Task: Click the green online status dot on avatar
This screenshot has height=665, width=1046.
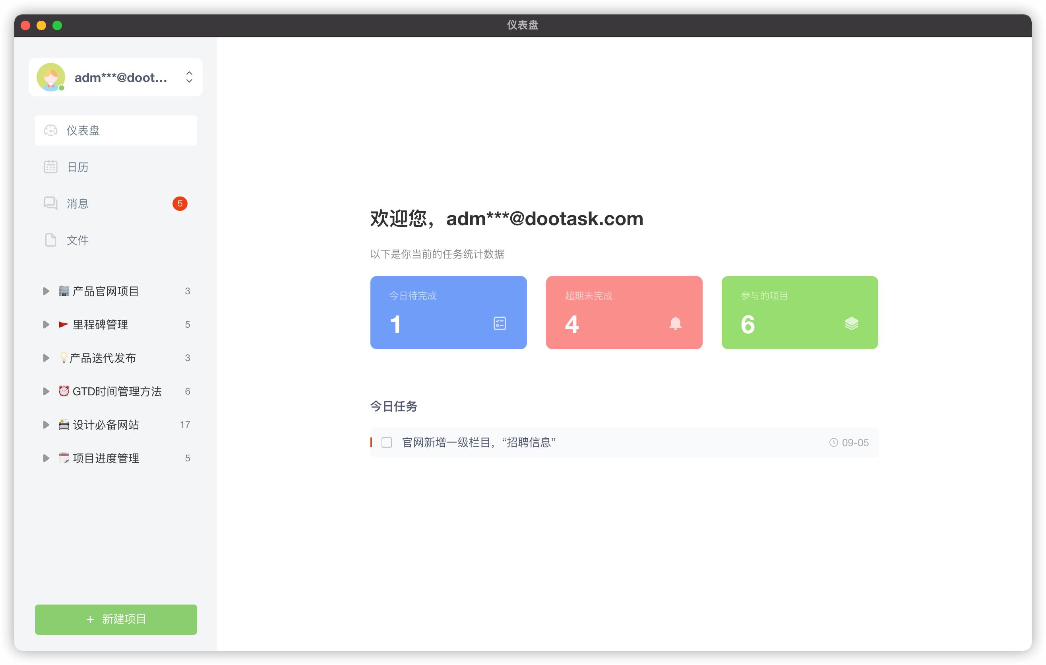Action: coord(62,88)
